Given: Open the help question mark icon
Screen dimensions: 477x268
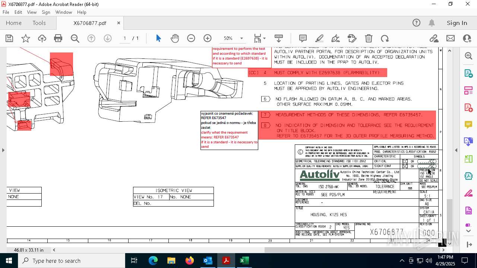Looking at the screenshot, I should pos(416,23).
